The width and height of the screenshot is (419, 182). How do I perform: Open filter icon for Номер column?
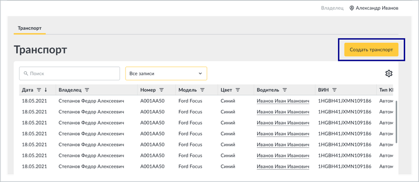161,90
